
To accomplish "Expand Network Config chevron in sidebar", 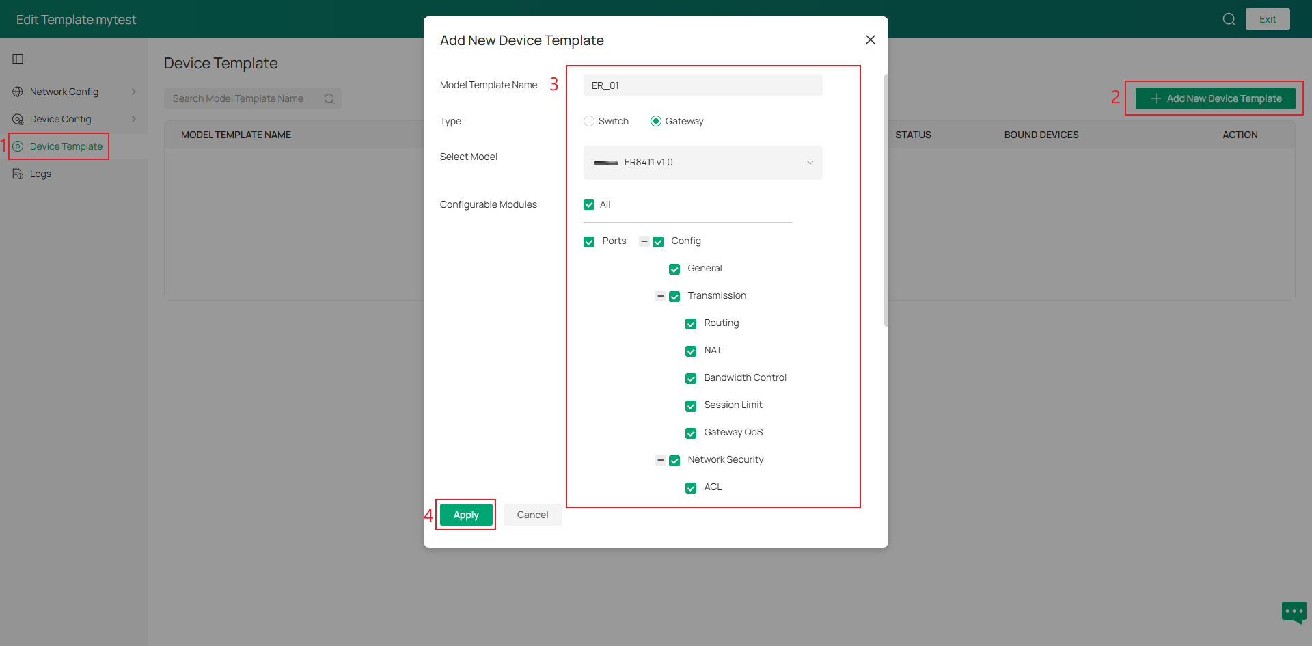I will coord(134,92).
